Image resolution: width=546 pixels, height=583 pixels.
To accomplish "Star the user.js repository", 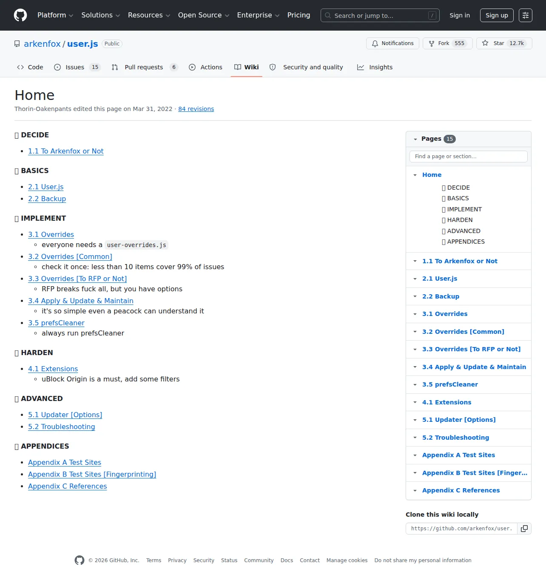I will (x=504, y=43).
